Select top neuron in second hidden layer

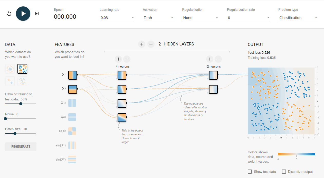(x=213, y=75)
